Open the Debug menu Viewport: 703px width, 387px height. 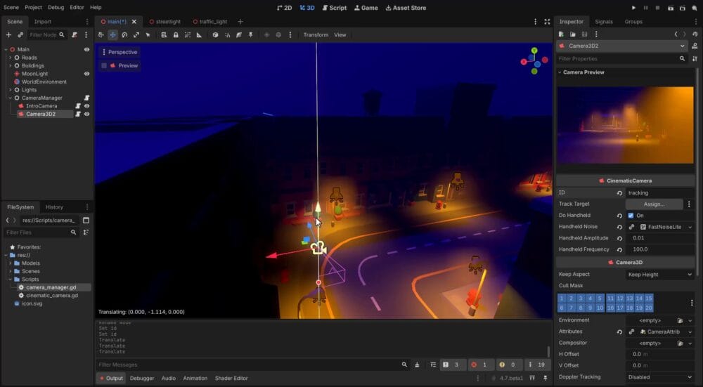coord(56,8)
